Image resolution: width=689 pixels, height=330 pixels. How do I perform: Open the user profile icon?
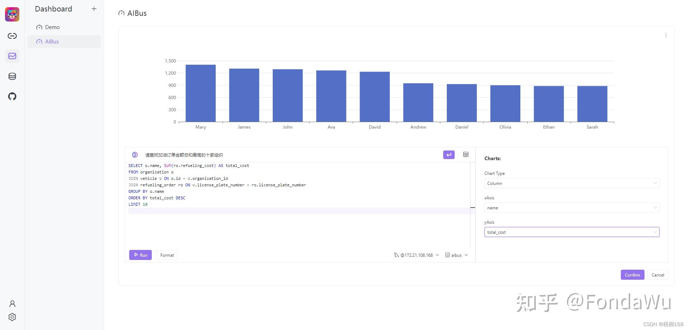point(12,304)
